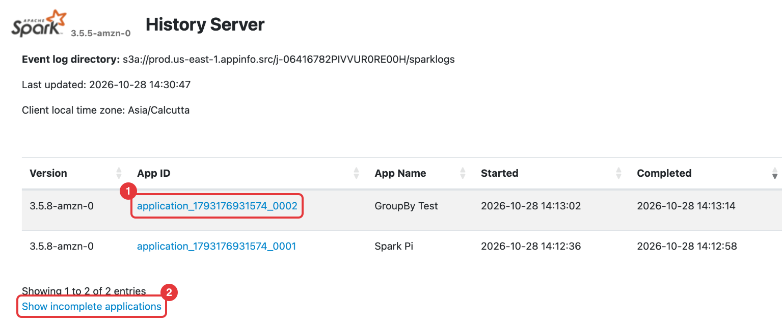Click started time 2026-10-28 14:13:02
Viewport: 782px width, 323px height.
[531, 206]
